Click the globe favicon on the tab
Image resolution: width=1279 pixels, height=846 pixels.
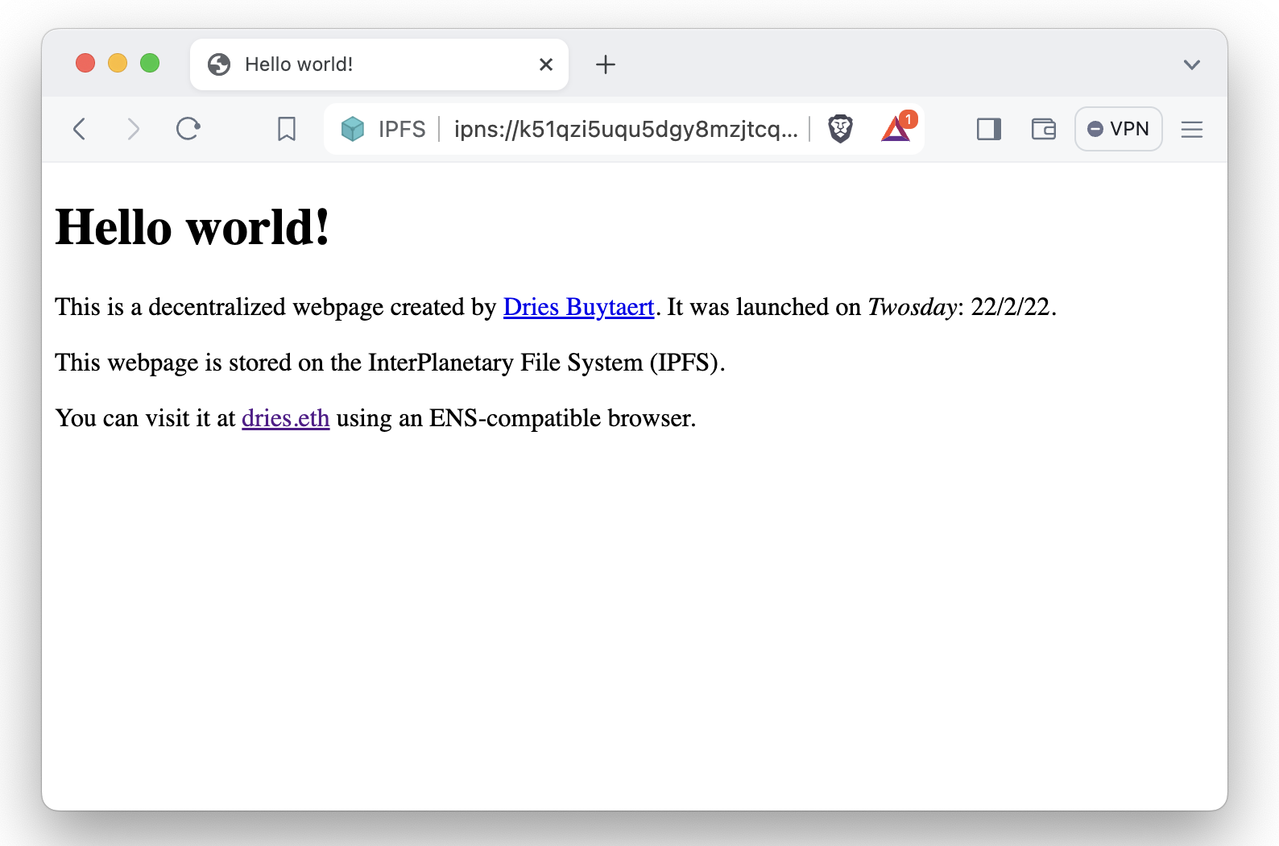coord(219,64)
